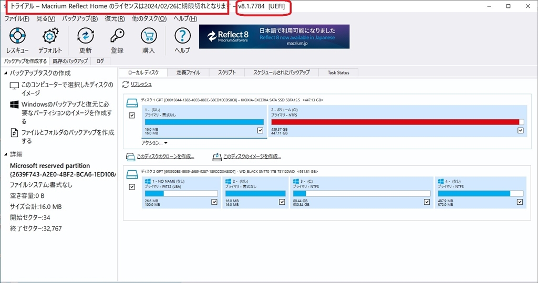Open the 復元(R) menu
538x283 pixels.
click(x=115, y=18)
